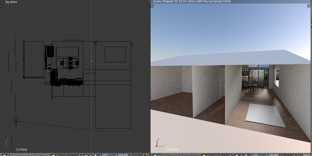312x156 pixels.
Task: Select the dining table wireframe in top view
Action: (x=70, y=63)
